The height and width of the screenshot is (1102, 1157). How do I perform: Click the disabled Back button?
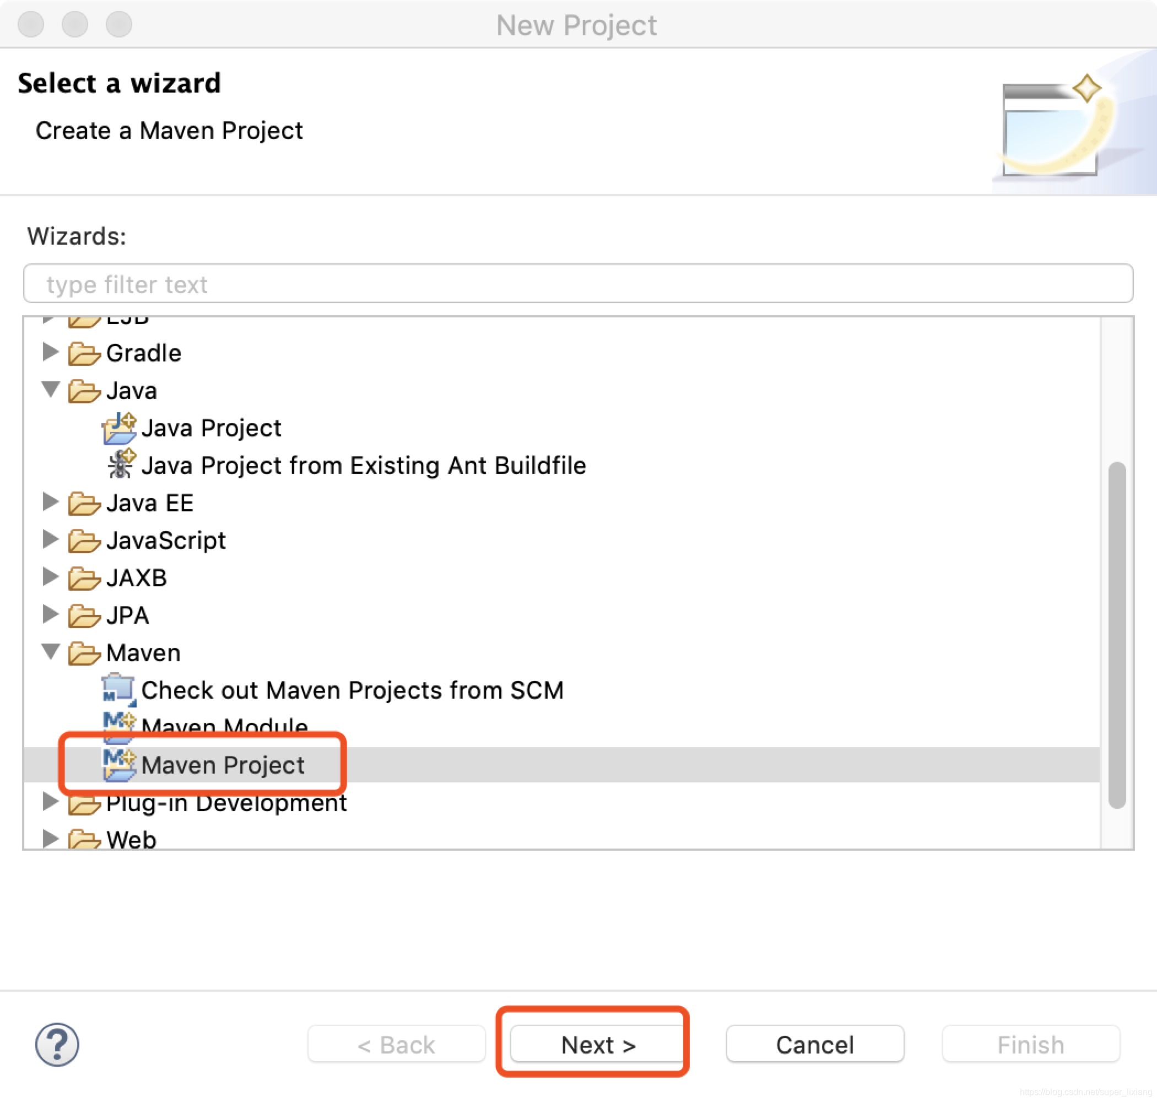(397, 1045)
